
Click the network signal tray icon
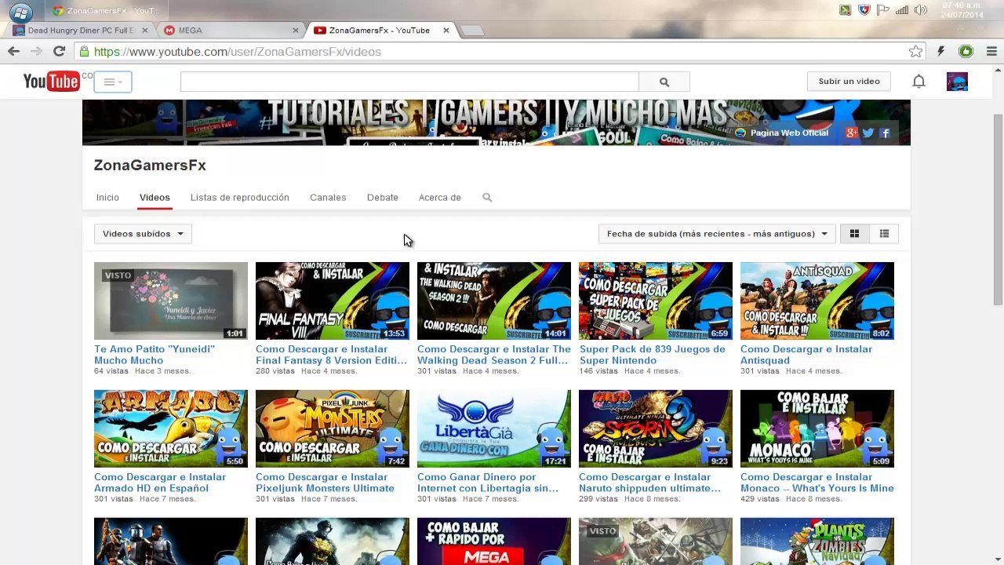[902, 10]
